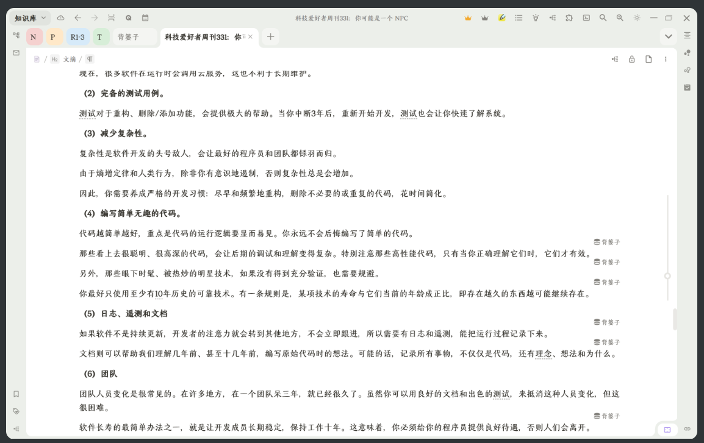The width and height of the screenshot is (704, 443).
Task: Switch to the P tab
Action: (x=54, y=37)
